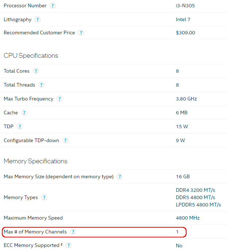The height and width of the screenshot is (251, 227).
Task: Open the Lithography help tooltip icon
Action: [x=37, y=19]
